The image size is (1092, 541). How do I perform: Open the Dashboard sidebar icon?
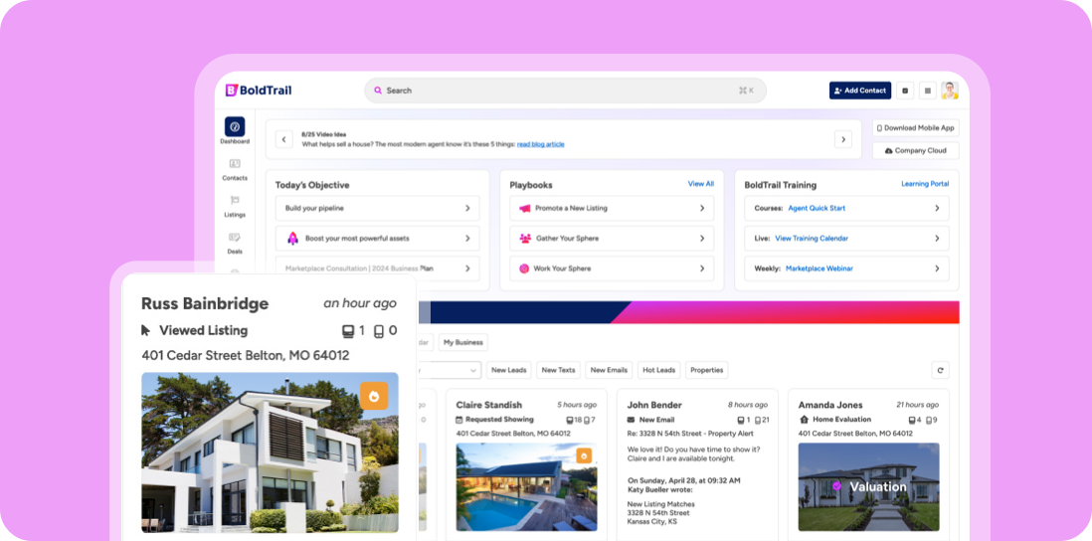(235, 127)
